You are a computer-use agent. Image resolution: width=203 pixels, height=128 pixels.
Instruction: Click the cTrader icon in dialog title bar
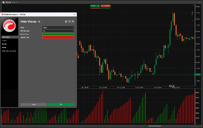pos(2,14)
